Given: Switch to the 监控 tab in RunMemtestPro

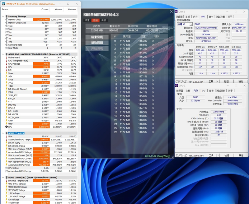Looking at the screenshot, I should click(x=96, y=20).
